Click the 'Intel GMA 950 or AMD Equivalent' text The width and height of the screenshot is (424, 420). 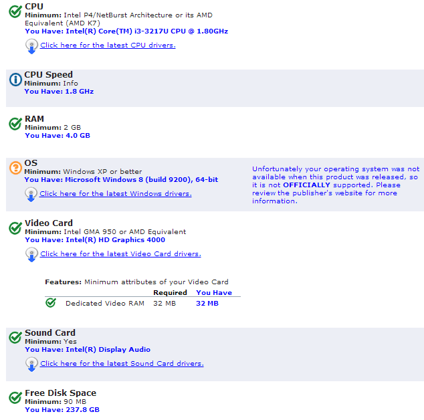[x=125, y=232]
